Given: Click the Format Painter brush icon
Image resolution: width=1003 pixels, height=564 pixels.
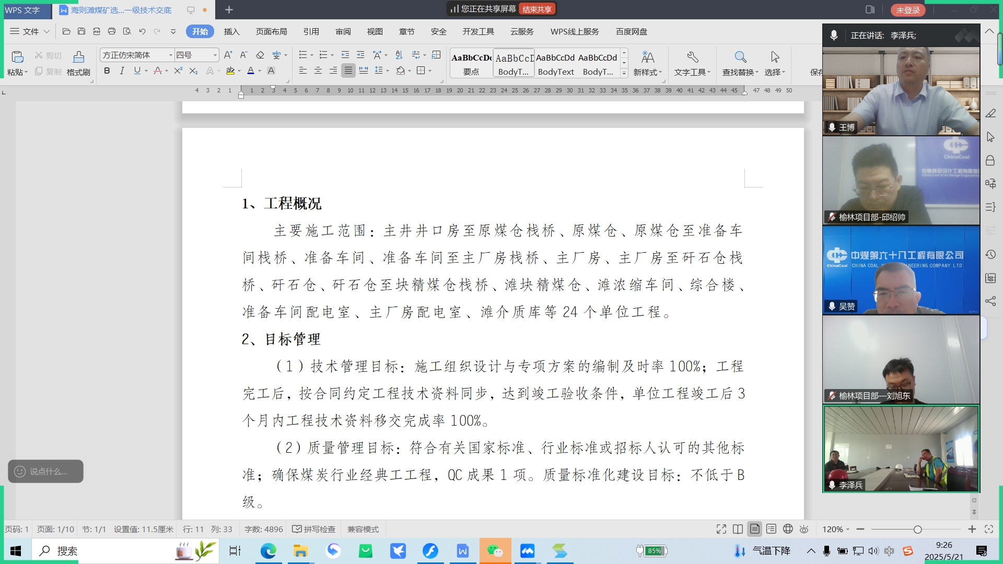Looking at the screenshot, I should [78, 57].
